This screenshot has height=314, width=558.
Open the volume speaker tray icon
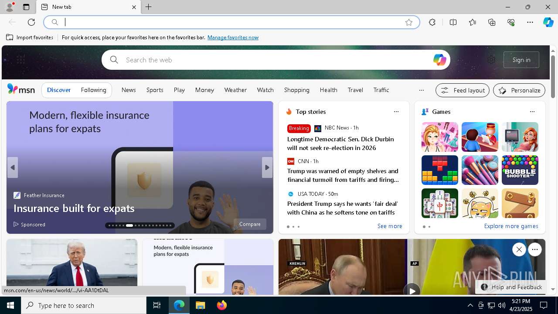pos(502,305)
